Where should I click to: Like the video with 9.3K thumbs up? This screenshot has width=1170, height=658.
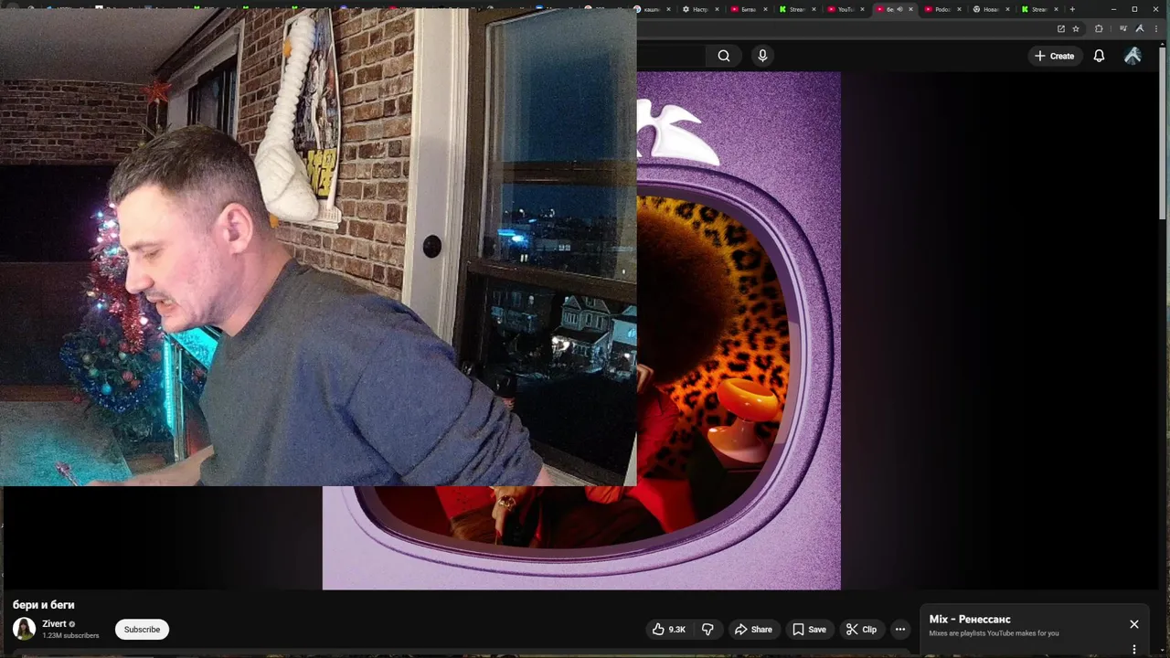668,629
